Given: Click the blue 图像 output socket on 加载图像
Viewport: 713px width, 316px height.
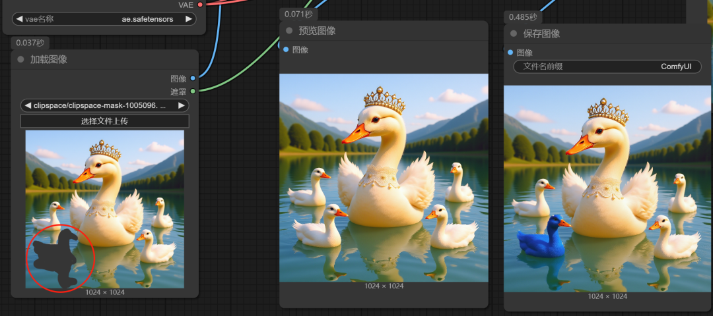Looking at the screenshot, I should click(193, 78).
